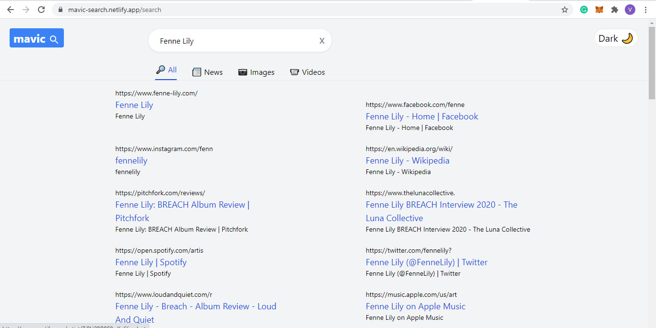Click the https://en.wikipedia.org/wiki/ URL text

[x=409, y=149]
